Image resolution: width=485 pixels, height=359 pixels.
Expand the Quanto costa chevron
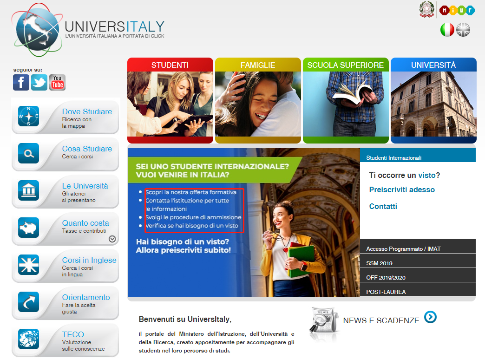click(112, 239)
